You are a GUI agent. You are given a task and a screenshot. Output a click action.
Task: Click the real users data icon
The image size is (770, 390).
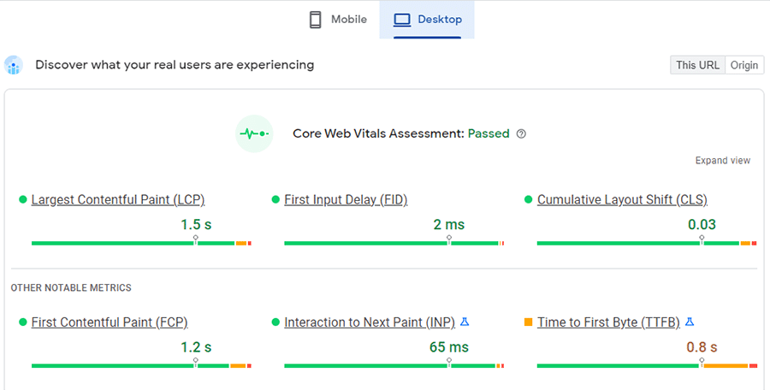[x=13, y=65]
